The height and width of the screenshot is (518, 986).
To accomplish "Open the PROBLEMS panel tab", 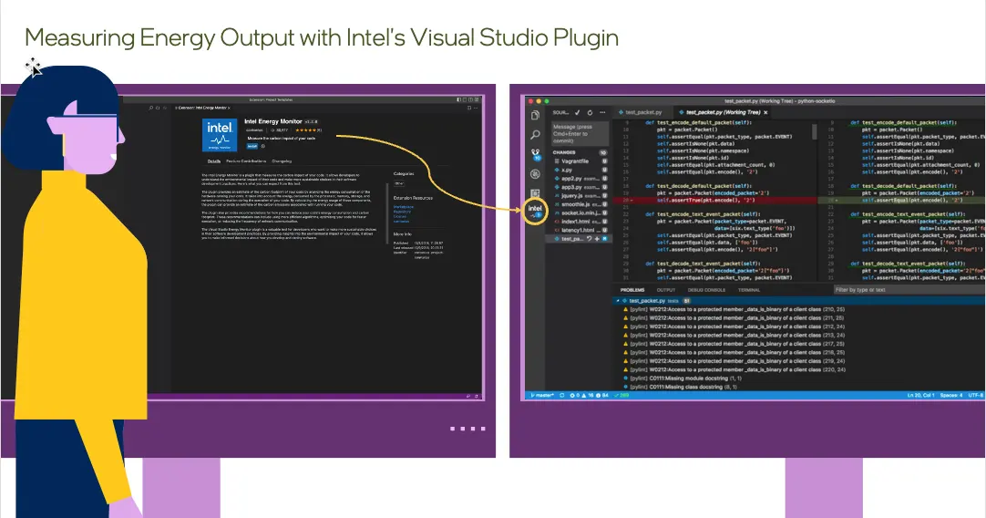I will (x=632, y=290).
